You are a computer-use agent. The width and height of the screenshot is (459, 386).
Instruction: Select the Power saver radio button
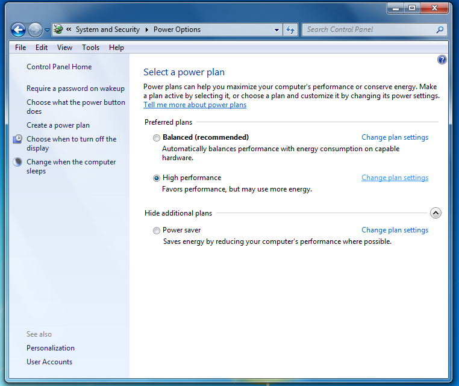coord(157,231)
